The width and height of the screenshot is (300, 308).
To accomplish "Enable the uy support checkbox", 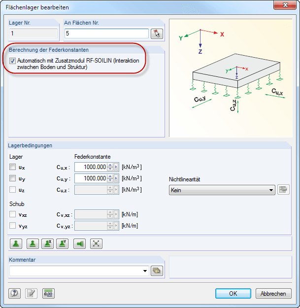I will pyautogui.click(x=13, y=178).
